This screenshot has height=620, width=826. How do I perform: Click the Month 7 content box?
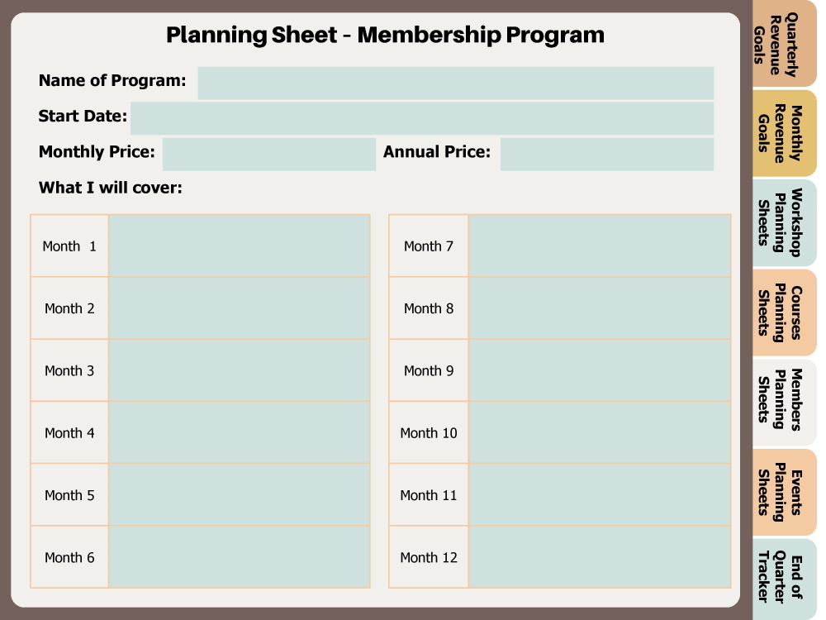pos(599,246)
